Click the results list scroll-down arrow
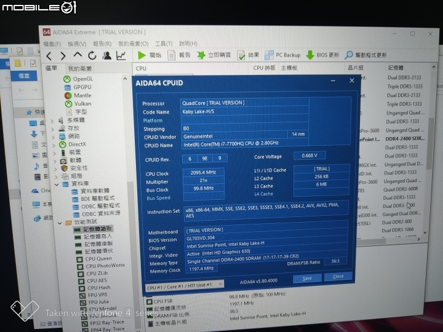 [x=425, y=232]
